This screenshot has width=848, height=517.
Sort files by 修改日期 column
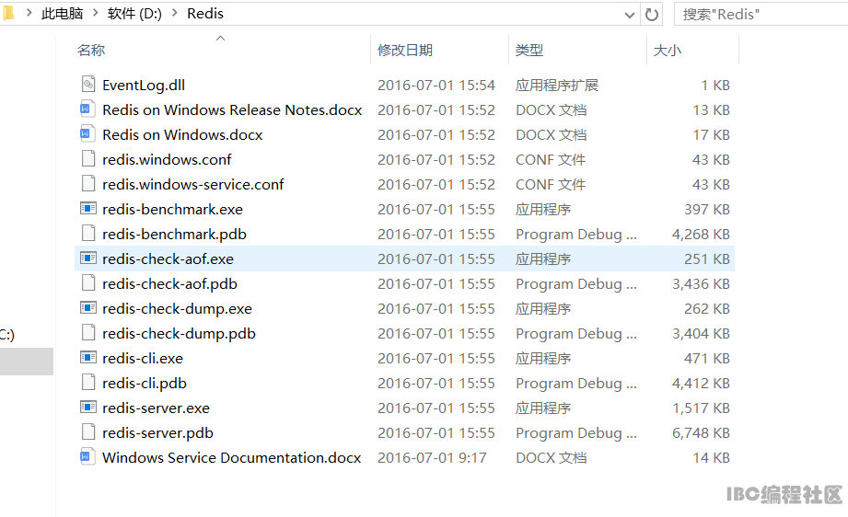tap(405, 51)
